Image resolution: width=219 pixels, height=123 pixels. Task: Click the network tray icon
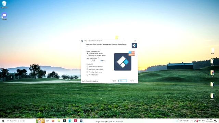tap(195, 121)
